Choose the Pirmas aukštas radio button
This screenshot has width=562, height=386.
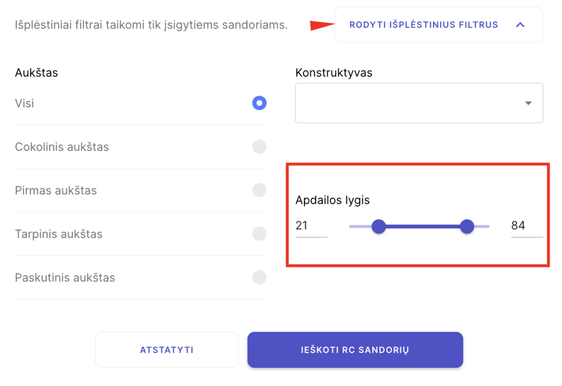click(x=259, y=190)
